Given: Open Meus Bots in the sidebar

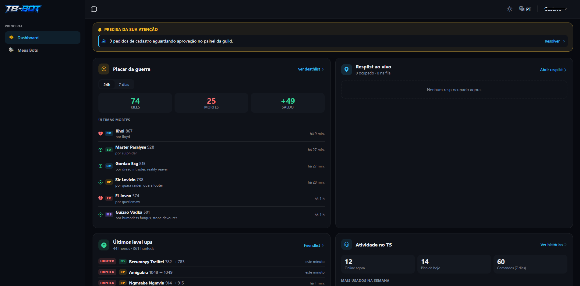Looking at the screenshot, I should tap(43, 50).
